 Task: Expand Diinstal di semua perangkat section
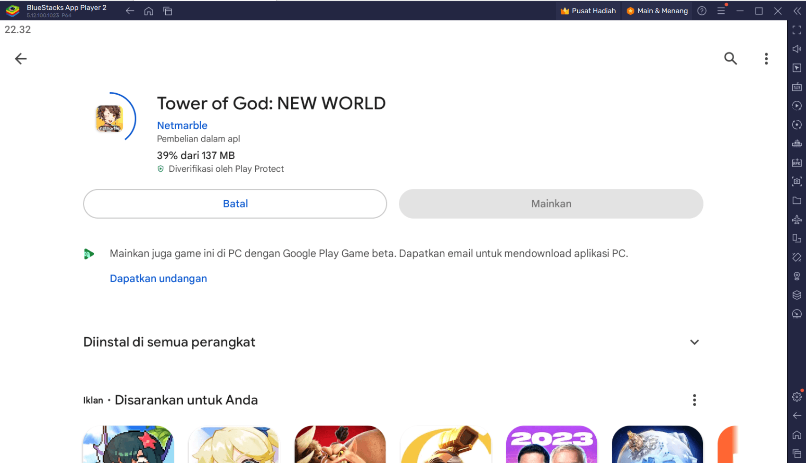(x=694, y=342)
